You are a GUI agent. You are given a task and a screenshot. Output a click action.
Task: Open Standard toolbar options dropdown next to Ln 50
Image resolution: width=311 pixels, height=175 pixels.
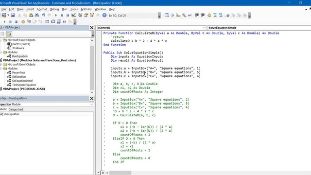coord(159,16)
